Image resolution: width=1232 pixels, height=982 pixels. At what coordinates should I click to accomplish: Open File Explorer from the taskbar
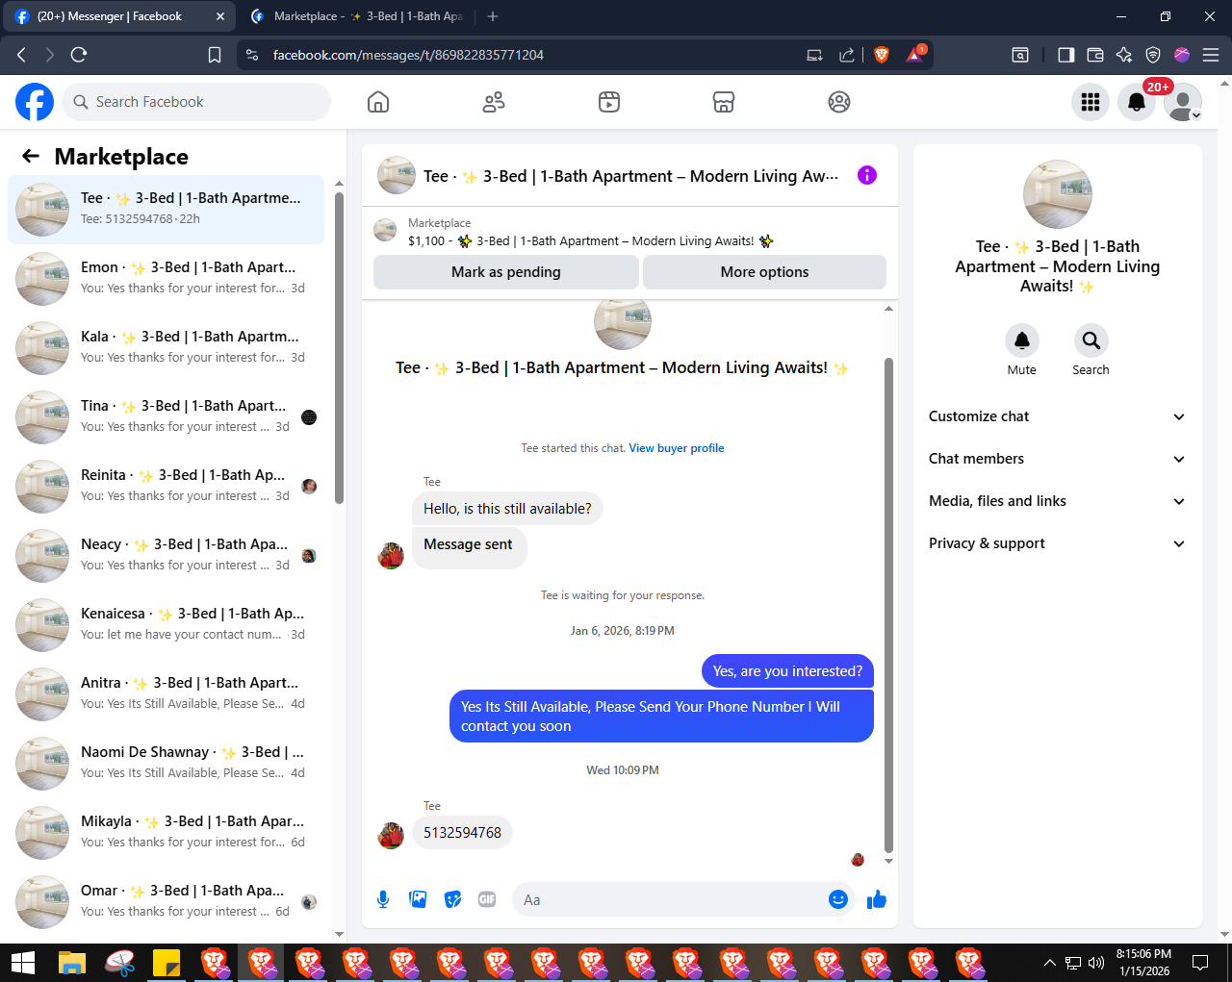coord(72,963)
